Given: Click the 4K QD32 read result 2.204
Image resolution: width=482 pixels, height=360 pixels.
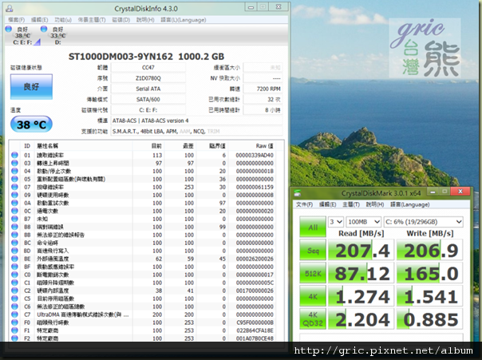Looking at the screenshot, I should pyautogui.click(x=361, y=319).
